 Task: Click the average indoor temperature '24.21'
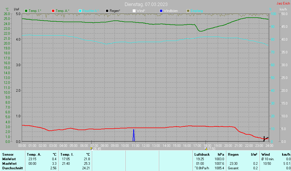(x=86, y=168)
